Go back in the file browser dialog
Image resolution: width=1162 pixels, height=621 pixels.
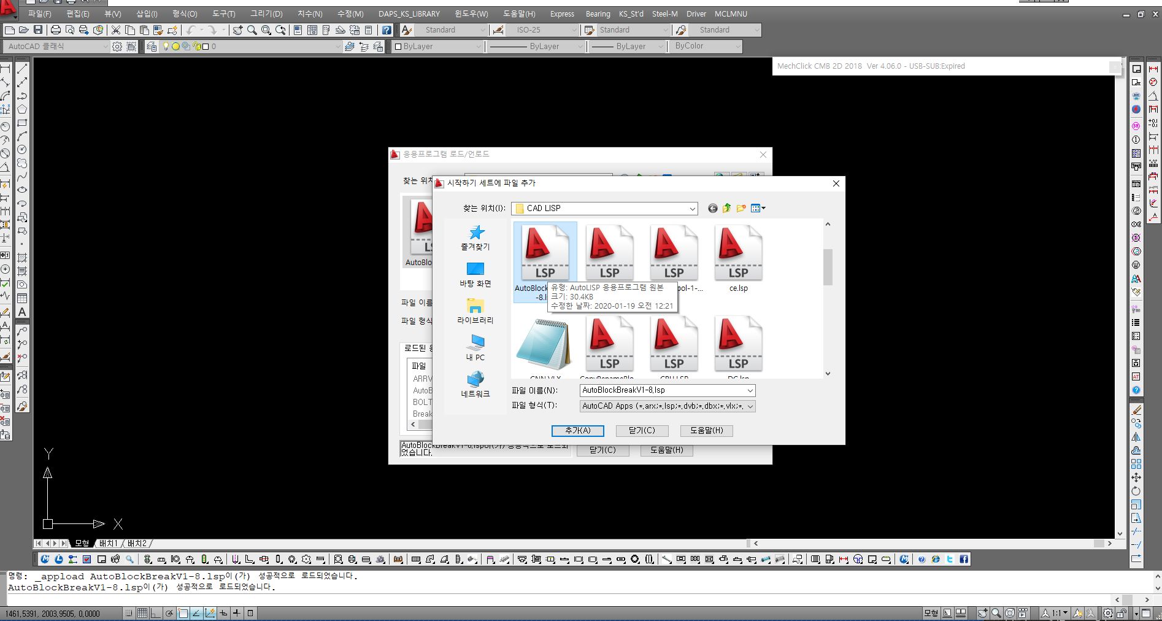click(712, 209)
